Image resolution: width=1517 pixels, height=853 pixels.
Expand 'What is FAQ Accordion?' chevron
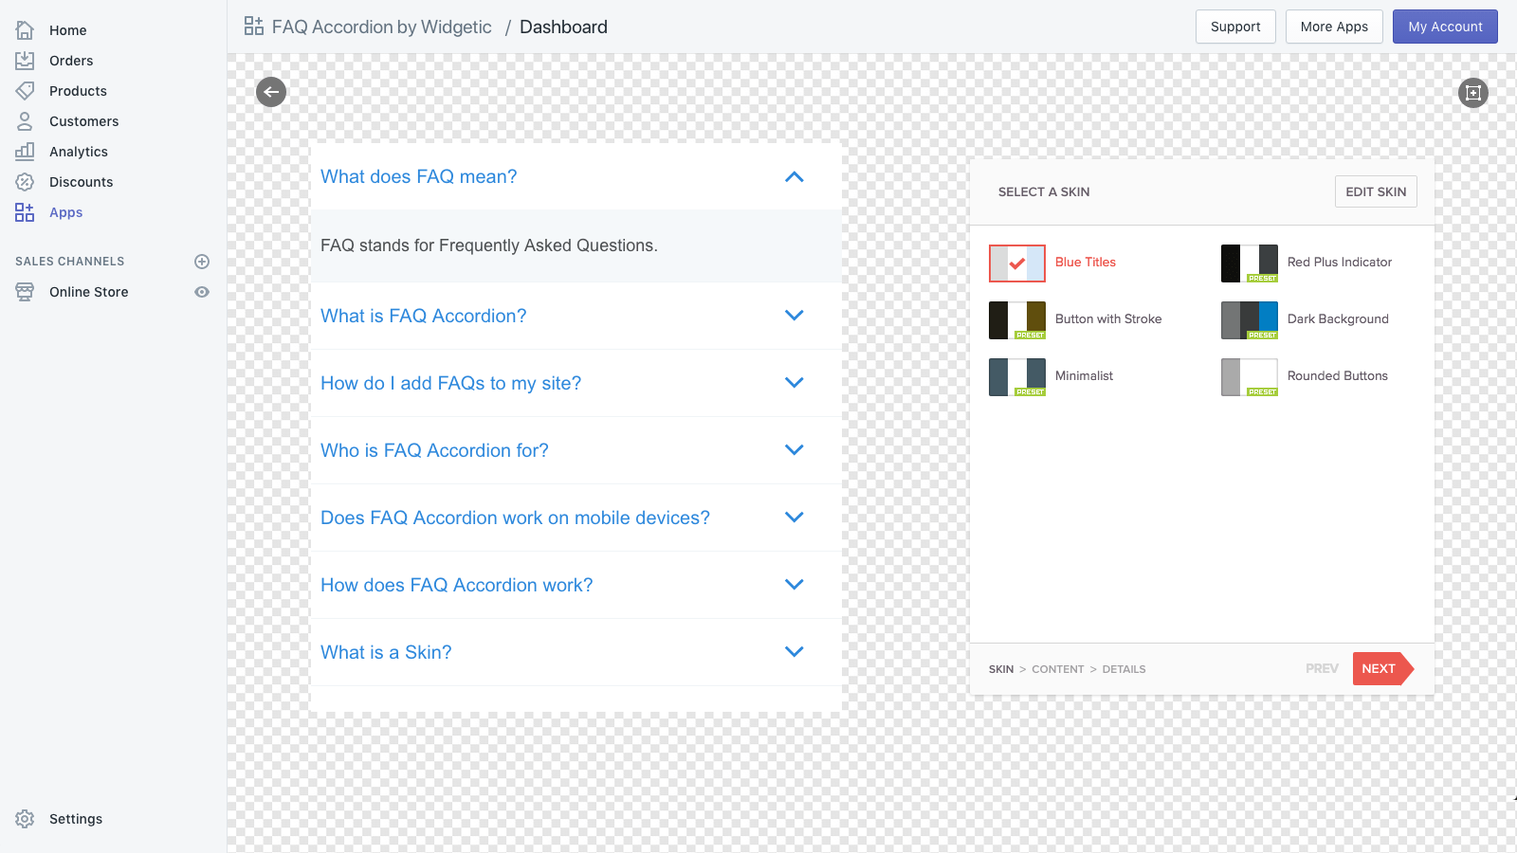795,316
